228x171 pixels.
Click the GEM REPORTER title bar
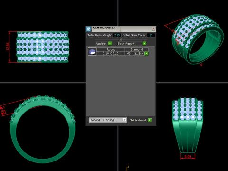(x=121, y=29)
